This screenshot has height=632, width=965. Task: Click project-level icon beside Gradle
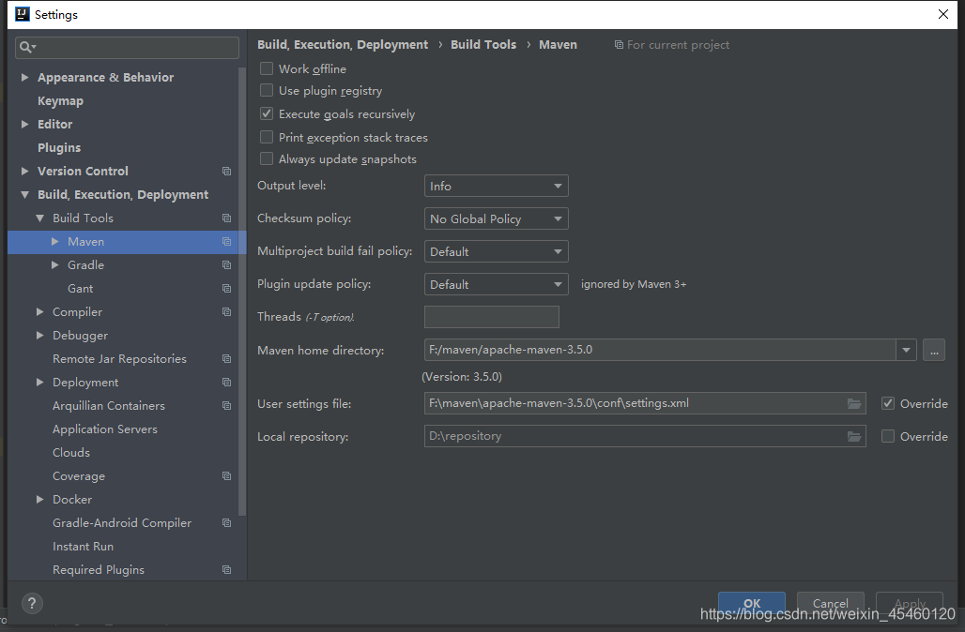point(226,265)
